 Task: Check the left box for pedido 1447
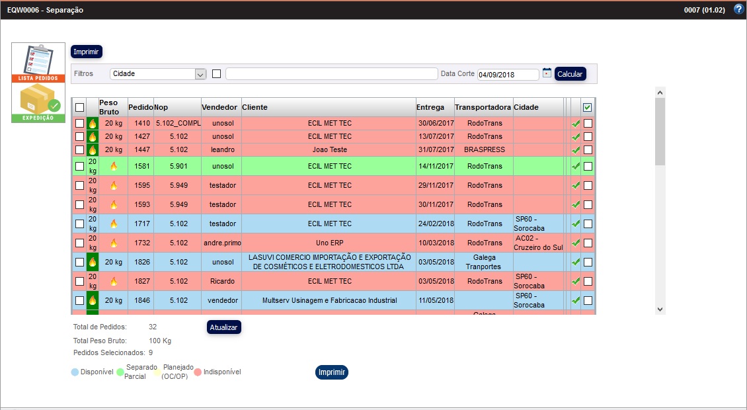tap(79, 149)
